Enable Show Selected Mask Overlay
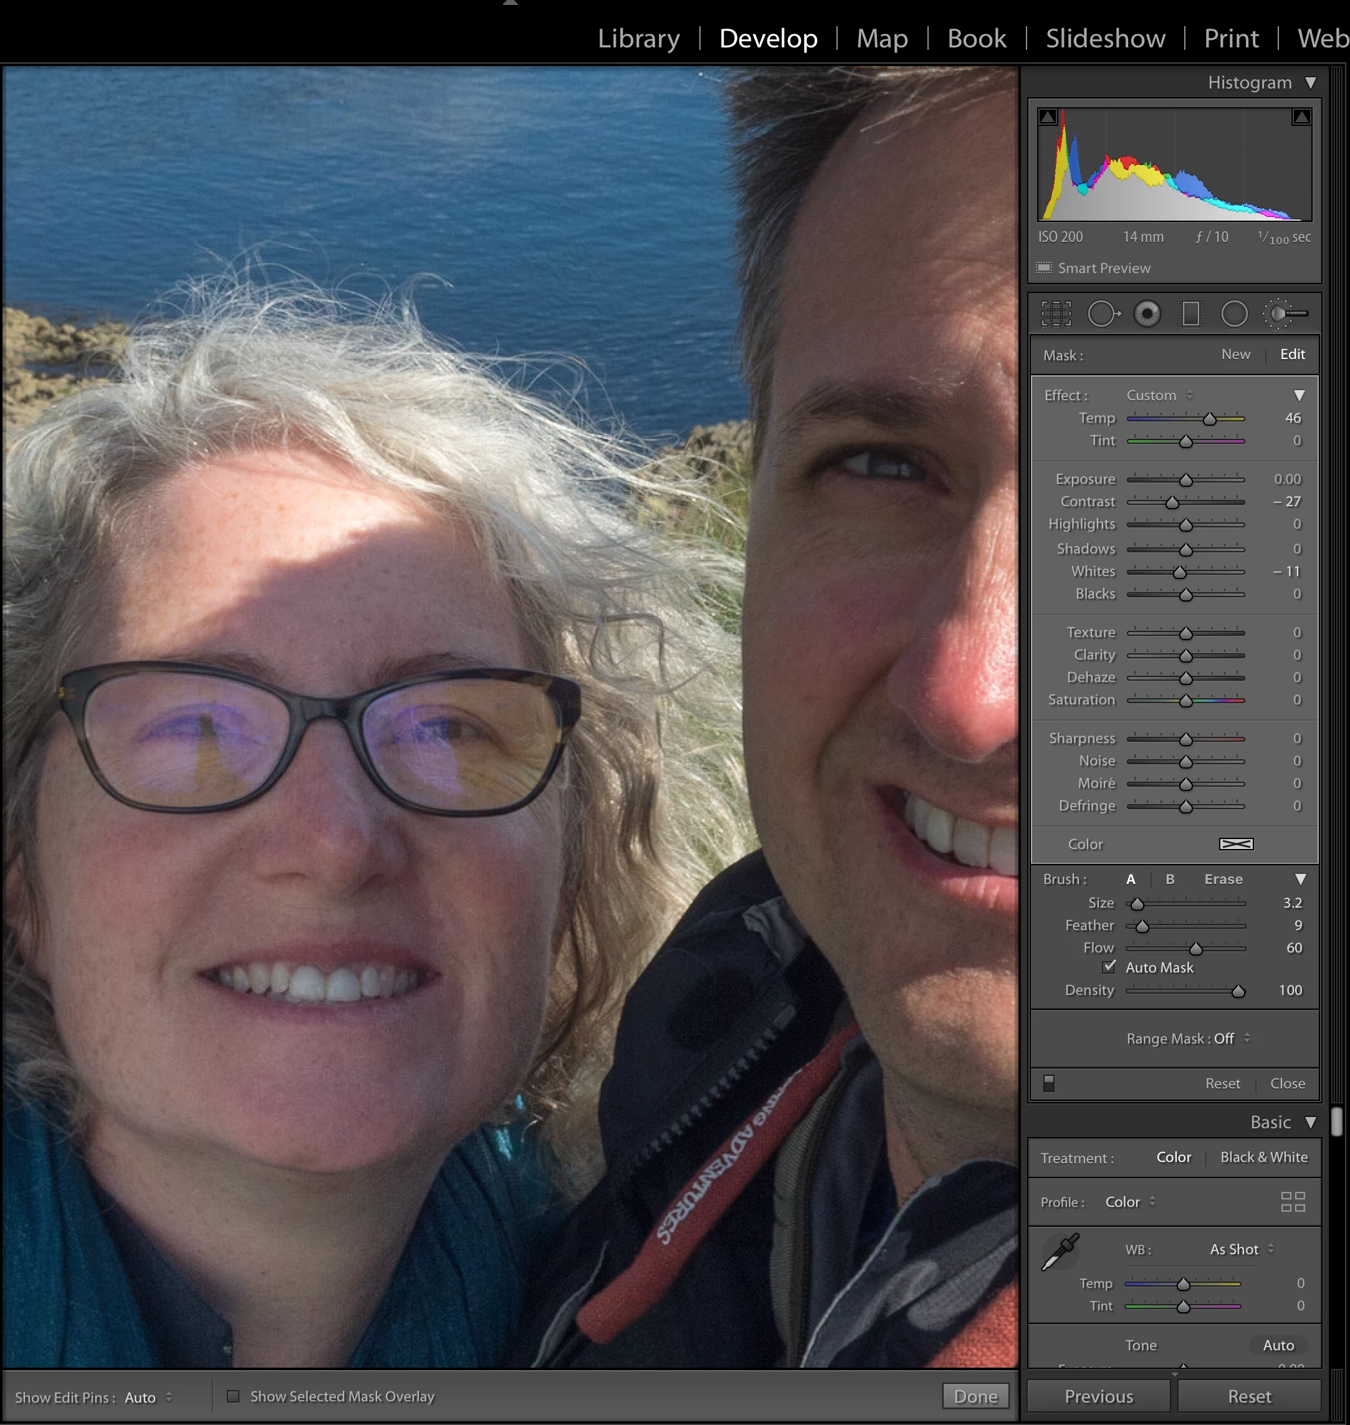Viewport: 1350px width, 1425px height. tap(233, 1396)
